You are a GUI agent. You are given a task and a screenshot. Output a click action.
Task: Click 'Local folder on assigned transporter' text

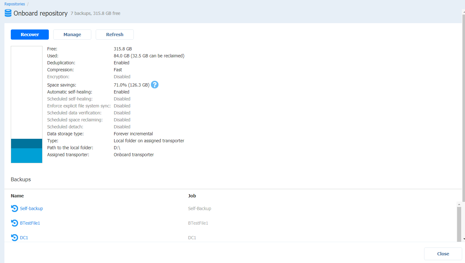pyautogui.click(x=149, y=141)
